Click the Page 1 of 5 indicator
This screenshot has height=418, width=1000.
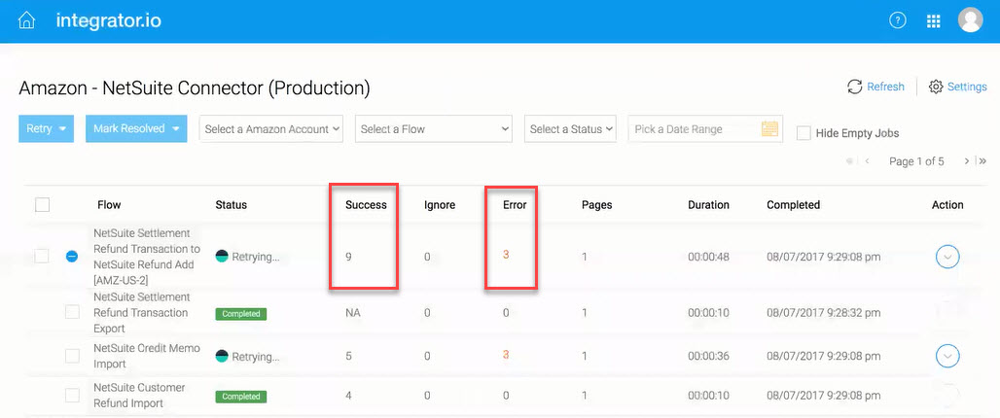[x=916, y=161]
